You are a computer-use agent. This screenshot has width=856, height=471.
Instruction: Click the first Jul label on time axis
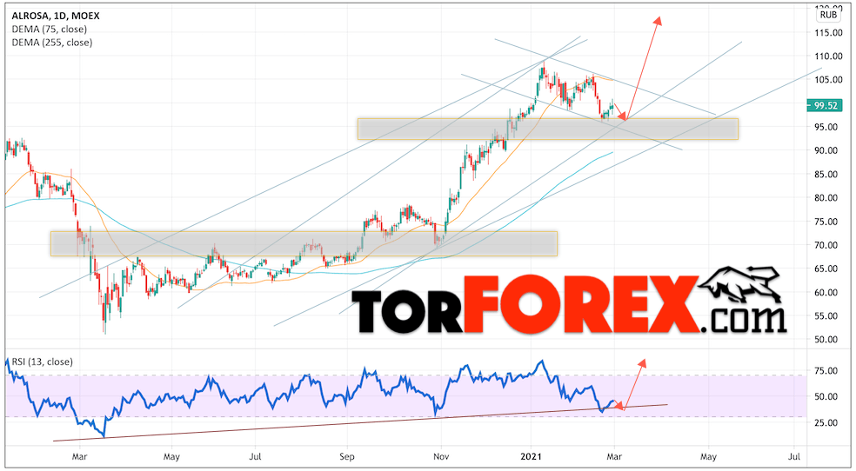(x=254, y=456)
